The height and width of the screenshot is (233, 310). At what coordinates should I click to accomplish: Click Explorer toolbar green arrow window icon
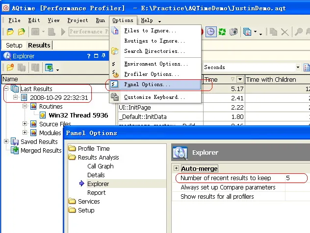point(49,68)
